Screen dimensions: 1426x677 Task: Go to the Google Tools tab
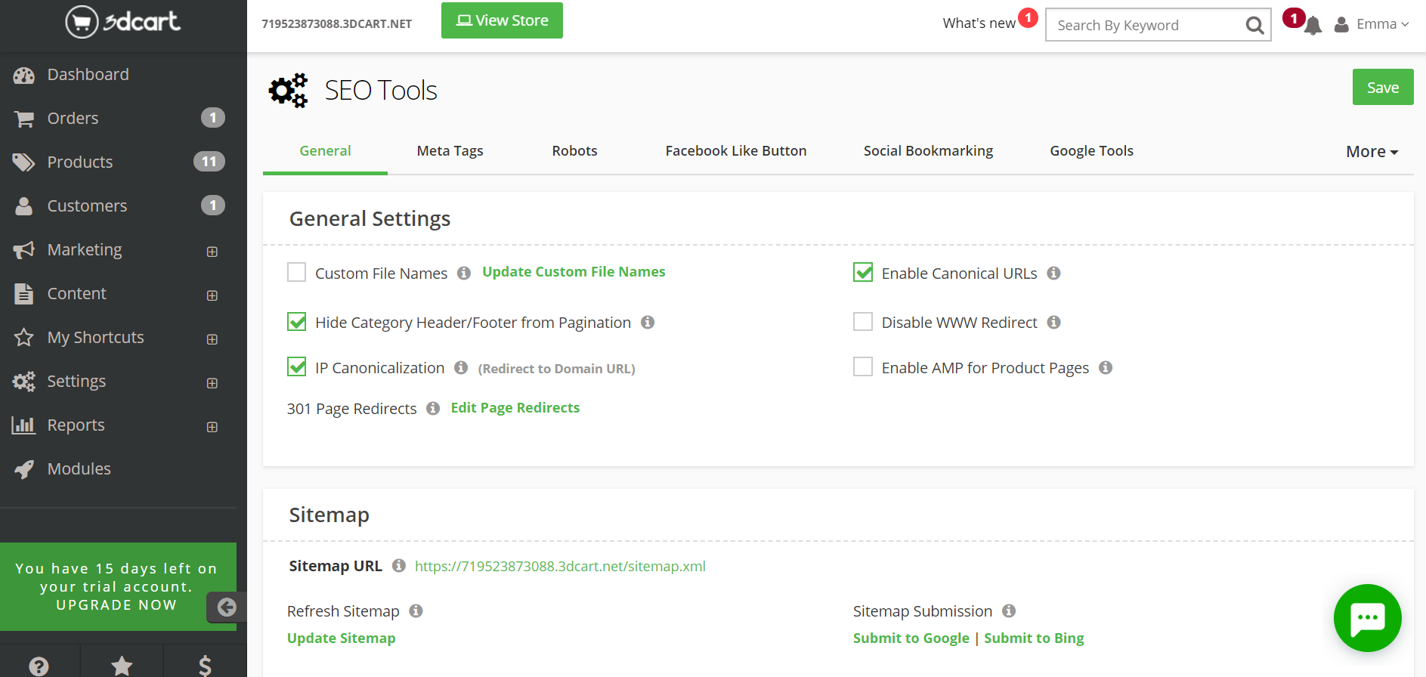coord(1091,151)
